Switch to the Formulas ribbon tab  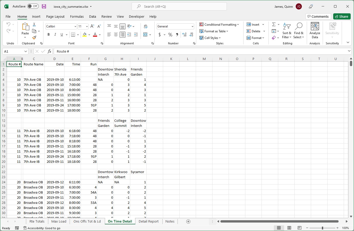pos(77,16)
